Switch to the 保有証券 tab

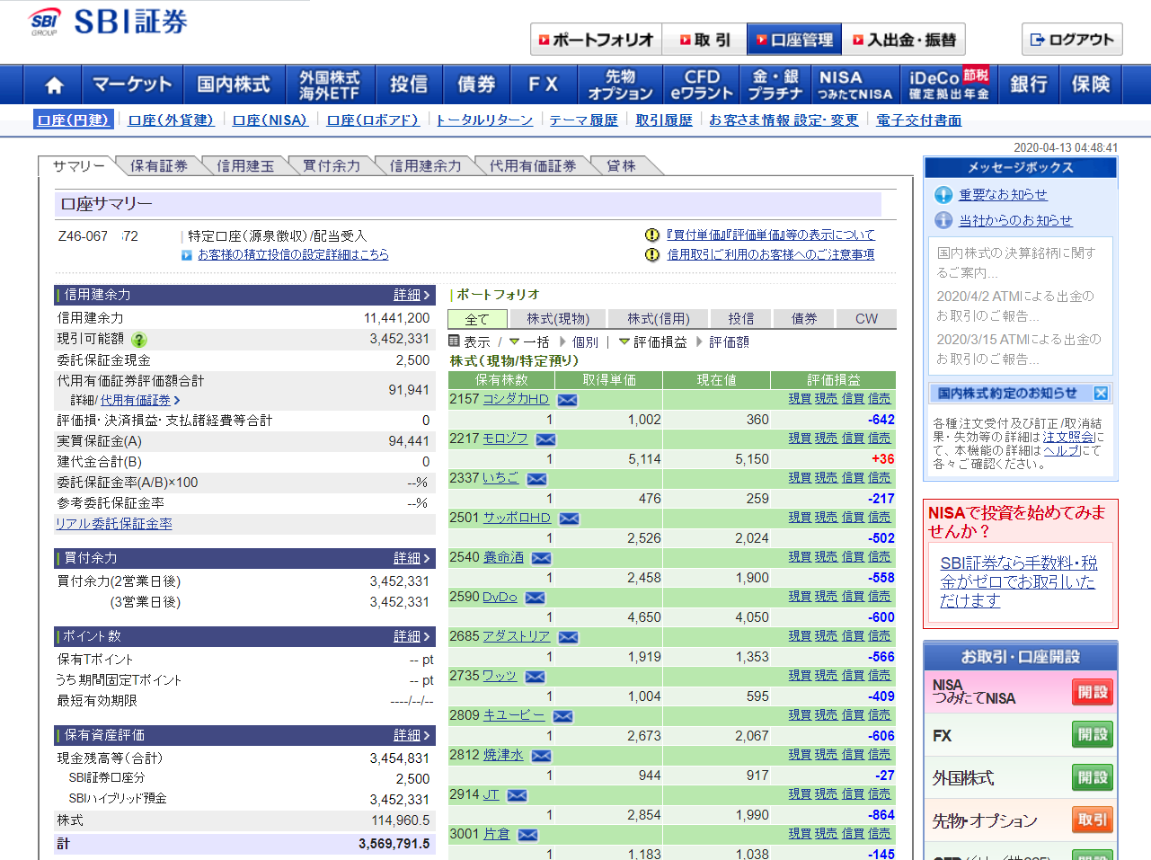point(159,166)
